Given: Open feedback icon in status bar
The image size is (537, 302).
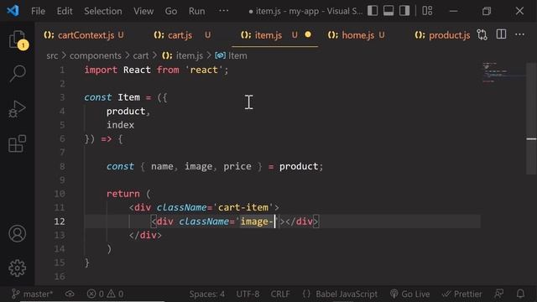Looking at the screenshot, I should click(x=499, y=294).
